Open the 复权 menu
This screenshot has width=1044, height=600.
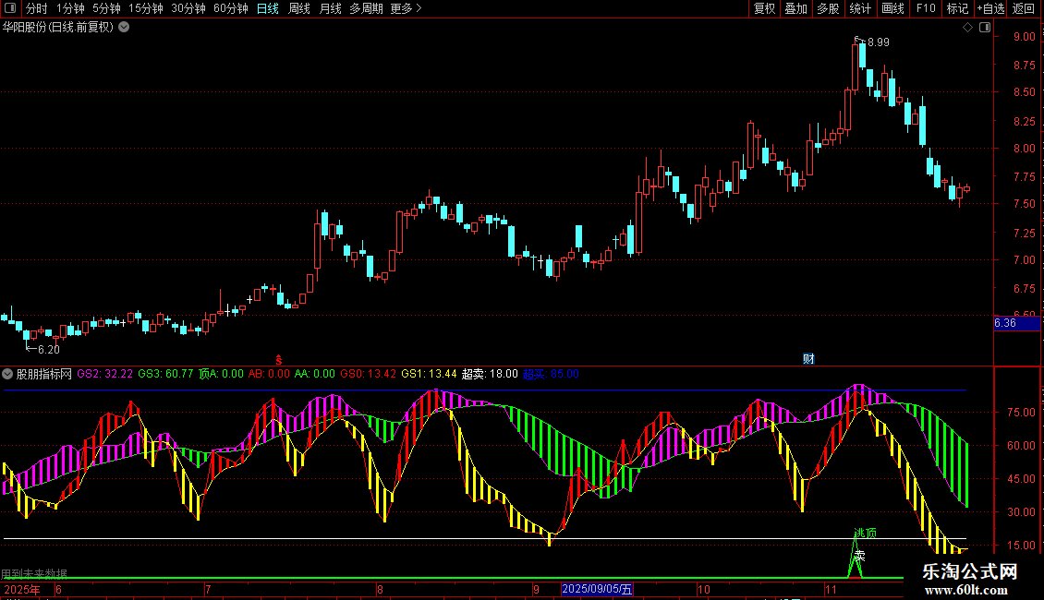764,8
